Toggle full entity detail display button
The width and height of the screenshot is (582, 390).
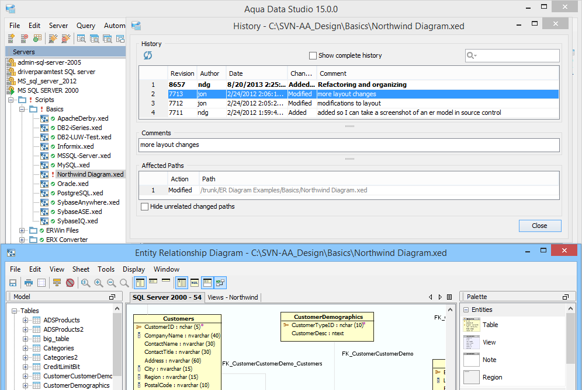[x=140, y=283]
